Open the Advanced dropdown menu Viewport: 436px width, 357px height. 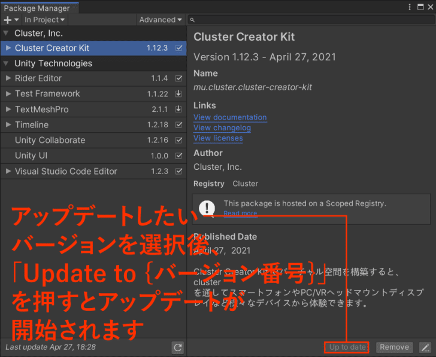pyautogui.click(x=161, y=20)
